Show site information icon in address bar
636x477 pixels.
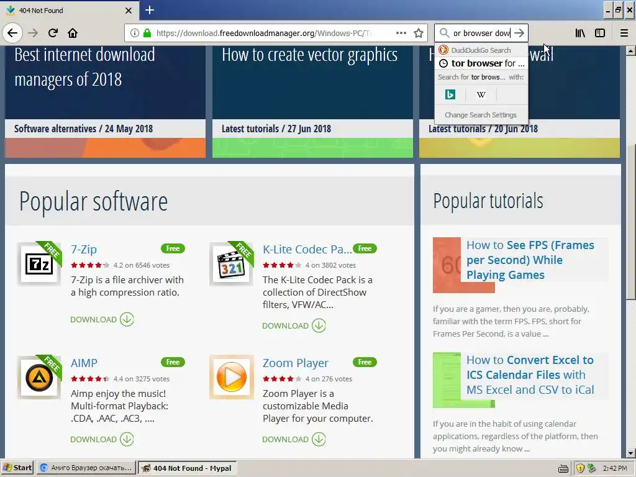135,33
